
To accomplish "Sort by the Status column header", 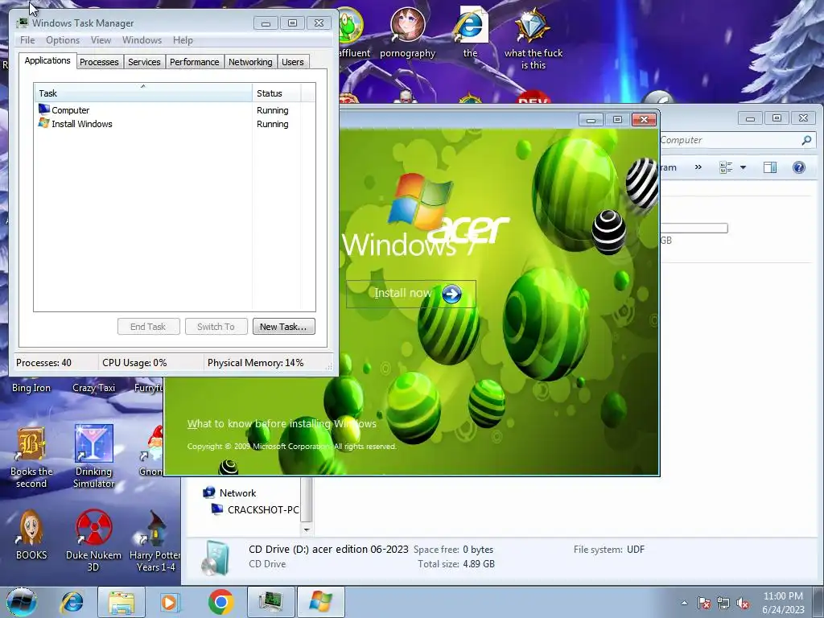I will coord(276,93).
